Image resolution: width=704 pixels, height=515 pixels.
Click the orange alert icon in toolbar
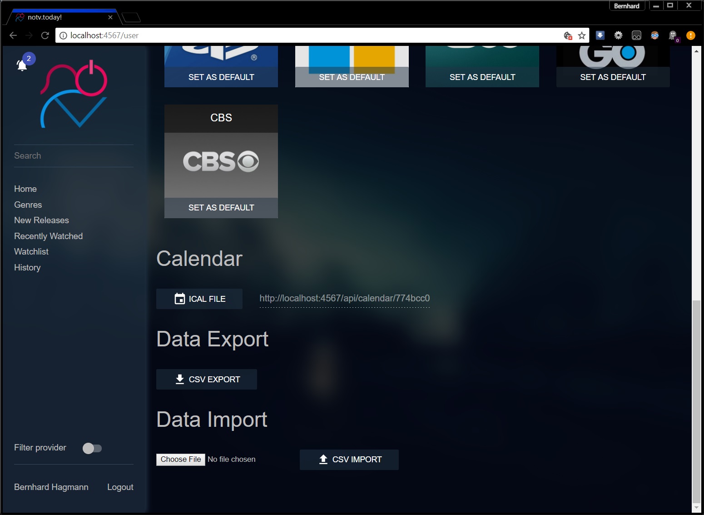coord(690,35)
